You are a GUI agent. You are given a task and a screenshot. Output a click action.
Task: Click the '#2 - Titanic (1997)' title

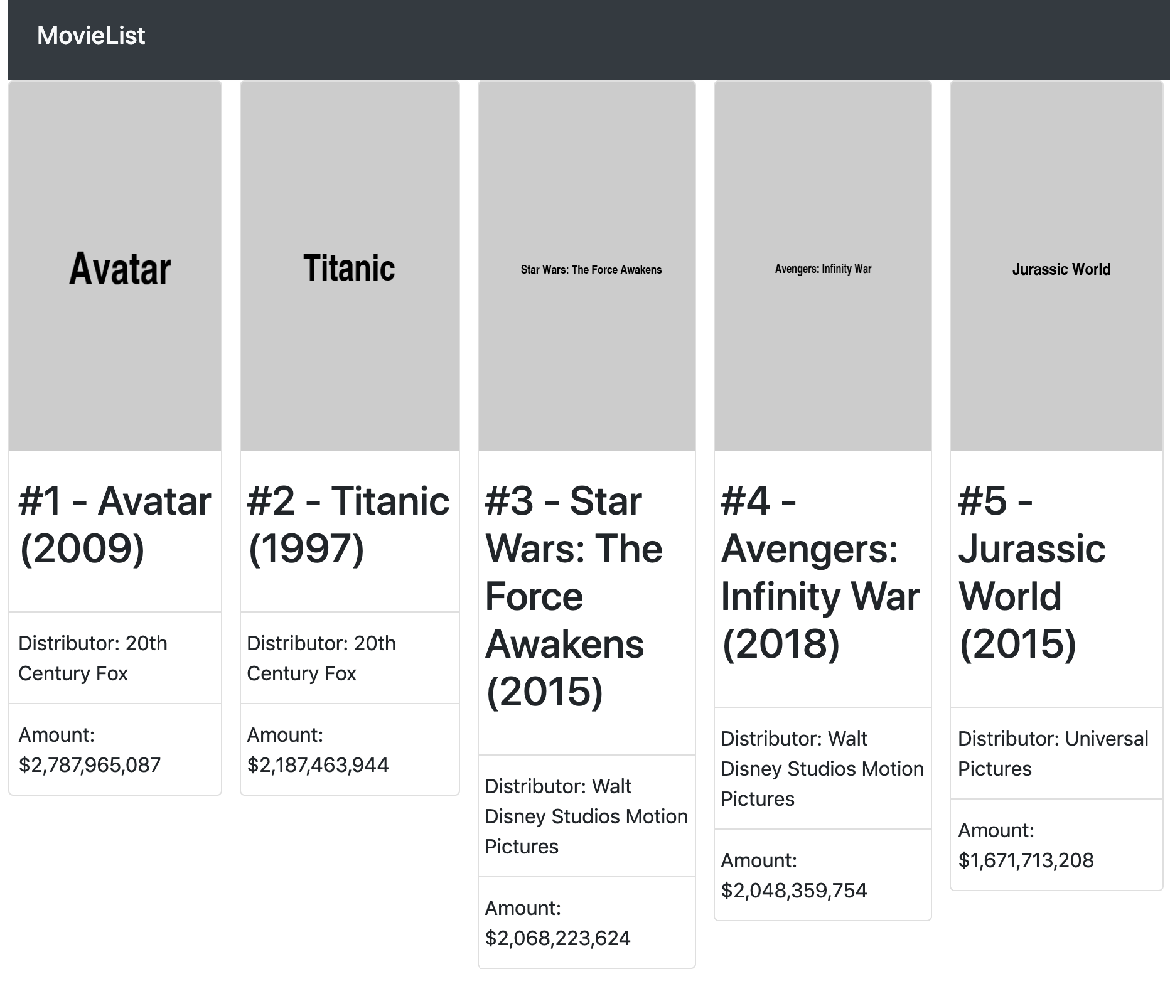pos(350,525)
